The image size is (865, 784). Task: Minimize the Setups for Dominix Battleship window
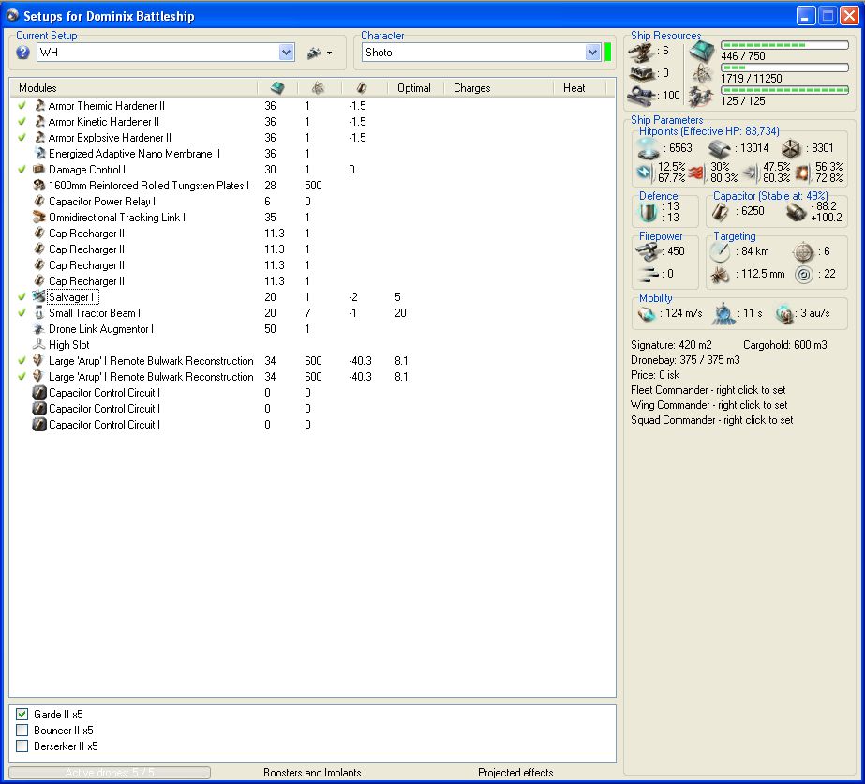pos(805,15)
